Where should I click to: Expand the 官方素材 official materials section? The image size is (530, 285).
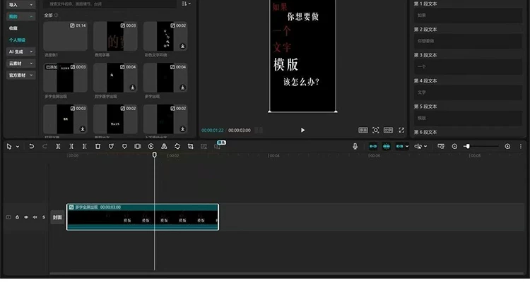pos(21,75)
